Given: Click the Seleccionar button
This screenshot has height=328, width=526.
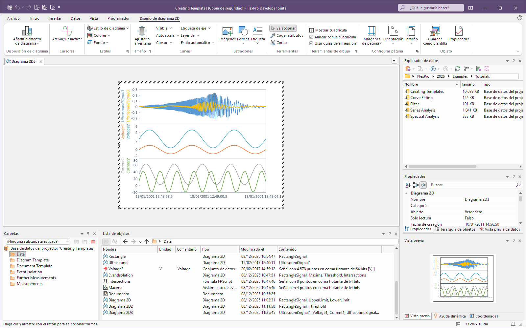Looking at the screenshot, I should tap(283, 28).
